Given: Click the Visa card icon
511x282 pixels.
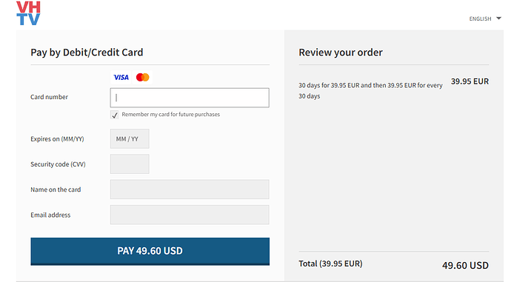Looking at the screenshot, I should [121, 78].
